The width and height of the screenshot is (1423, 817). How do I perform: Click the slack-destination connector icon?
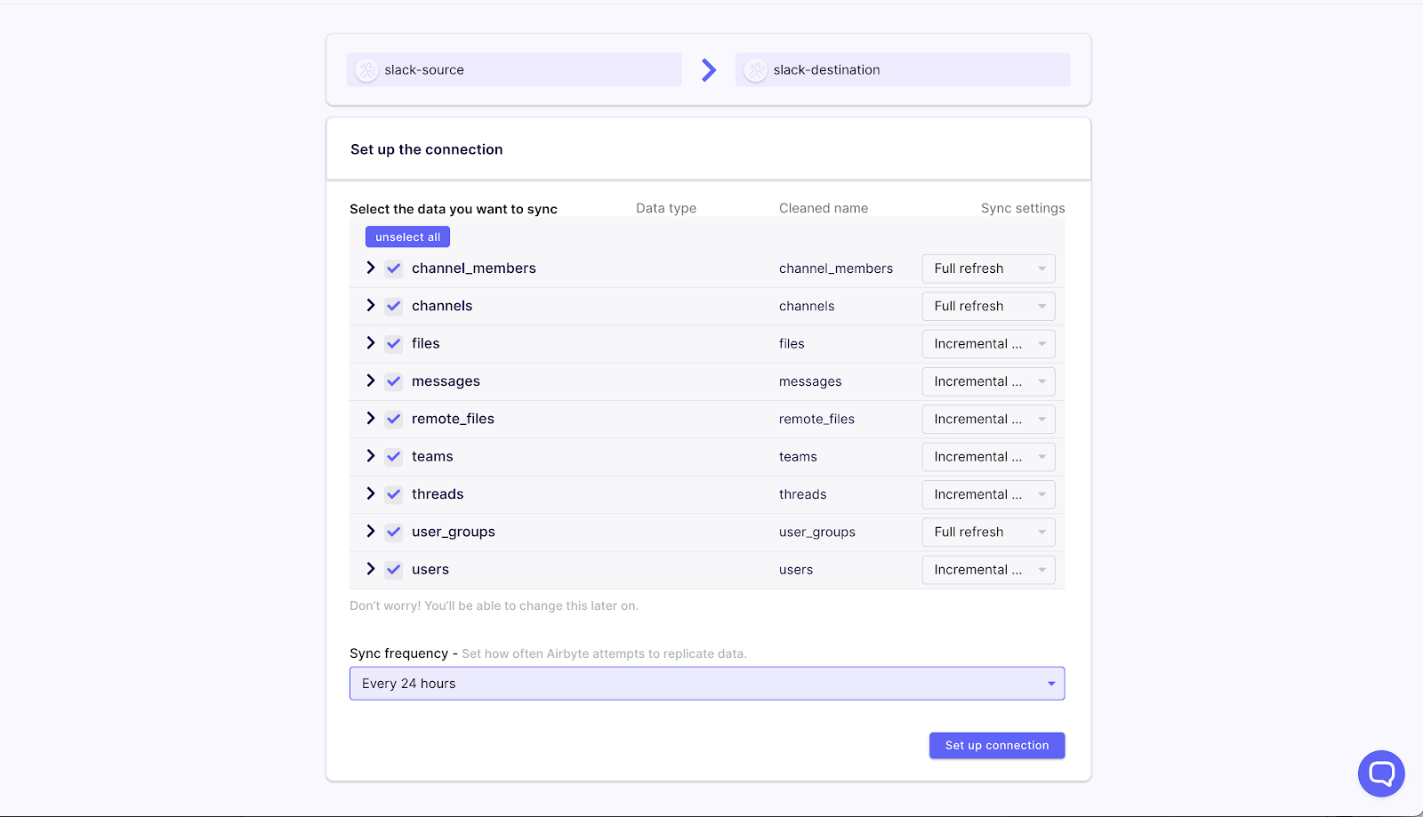point(755,69)
